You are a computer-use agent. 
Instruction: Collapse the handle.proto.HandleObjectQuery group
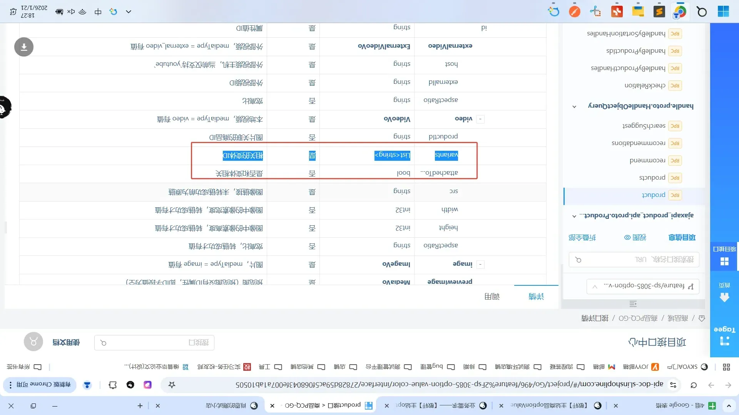574,107
